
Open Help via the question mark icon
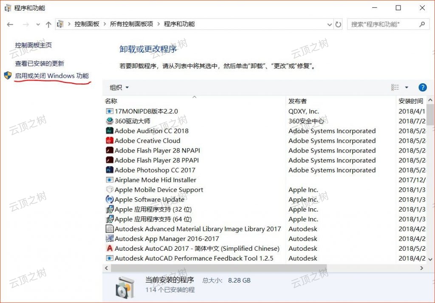[422, 87]
